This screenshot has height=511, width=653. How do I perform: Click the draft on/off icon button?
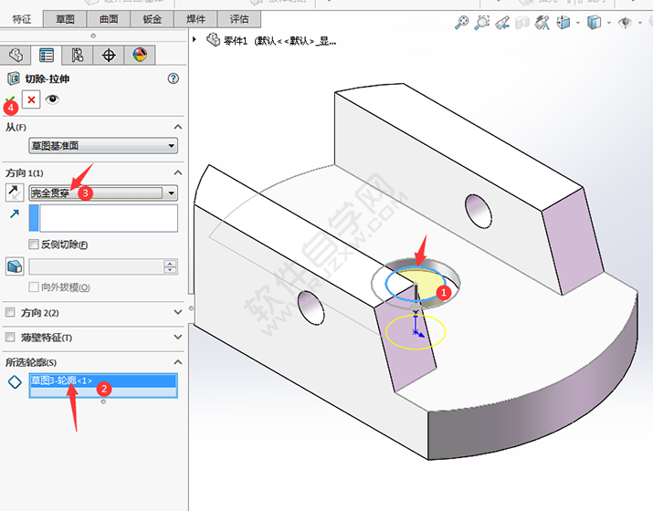pos(15,266)
